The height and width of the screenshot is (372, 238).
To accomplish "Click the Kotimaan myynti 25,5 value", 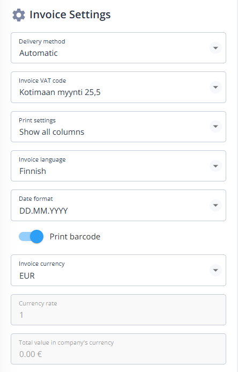I will (x=60, y=92).
